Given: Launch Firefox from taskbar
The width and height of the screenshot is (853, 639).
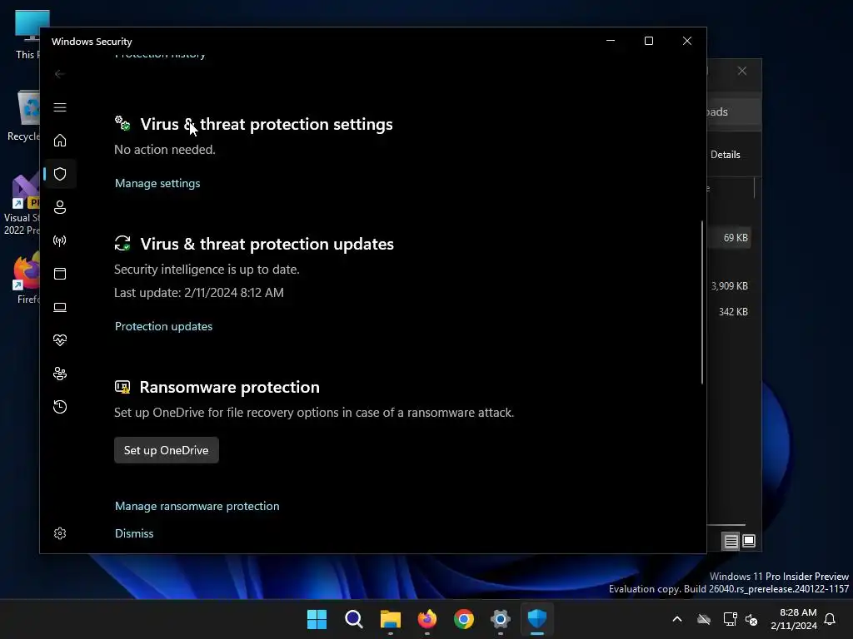Looking at the screenshot, I should tap(427, 619).
